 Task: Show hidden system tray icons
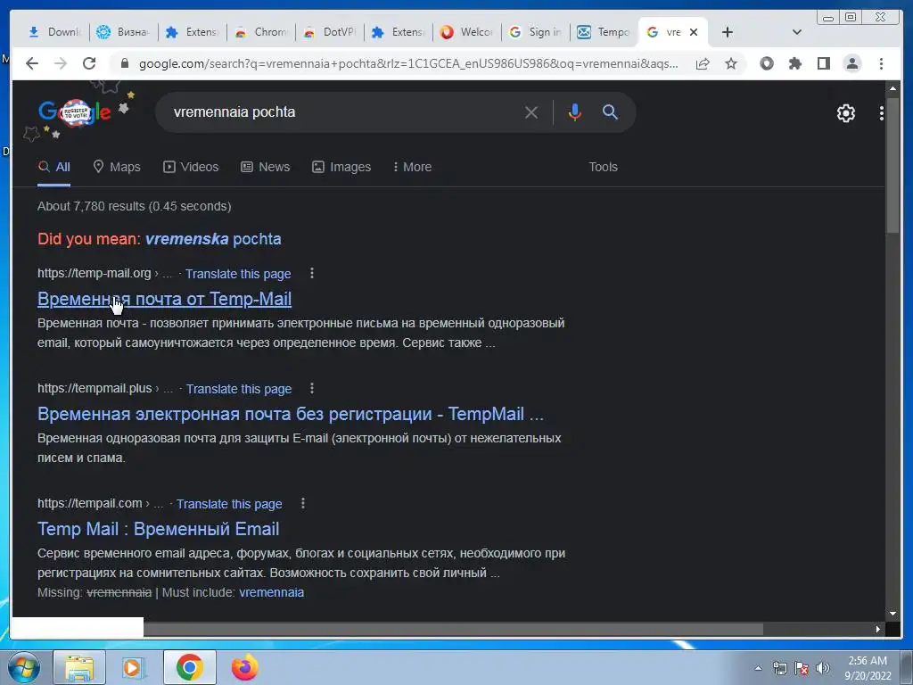[758, 668]
